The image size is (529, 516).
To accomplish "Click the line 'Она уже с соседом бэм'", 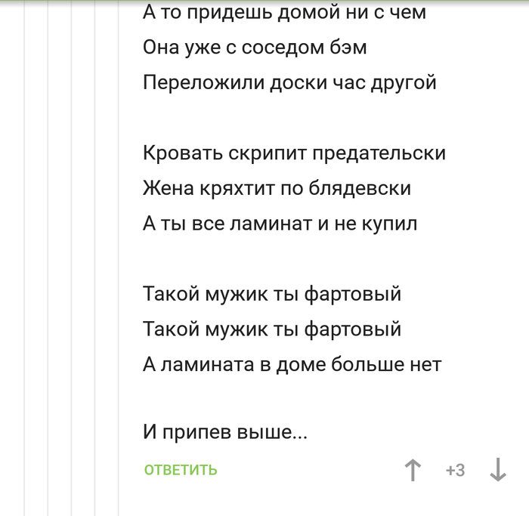I will click(x=255, y=48).
